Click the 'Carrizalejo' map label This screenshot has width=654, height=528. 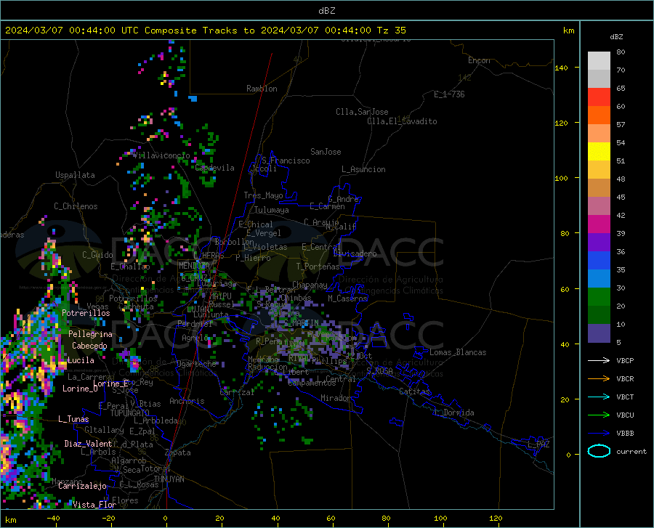(x=82, y=486)
